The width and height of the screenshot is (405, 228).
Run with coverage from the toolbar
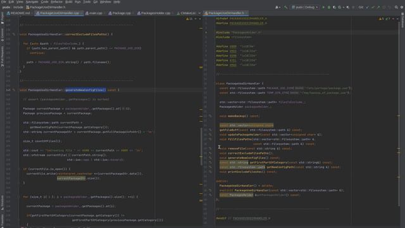[334, 7]
